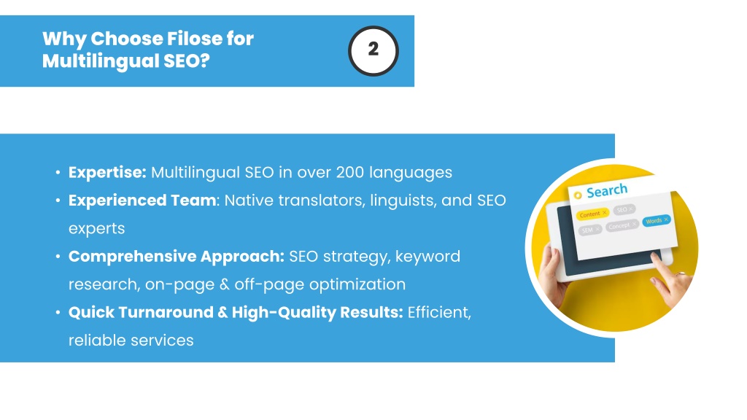Select the gray Concept tag label

click(619, 226)
